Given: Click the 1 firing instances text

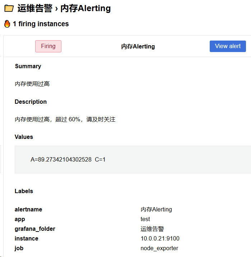Looking at the screenshot, I should click(41, 24).
